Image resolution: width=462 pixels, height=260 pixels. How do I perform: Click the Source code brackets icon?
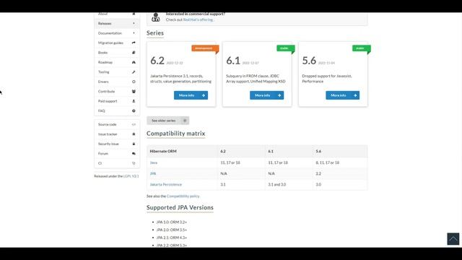(134, 124)
